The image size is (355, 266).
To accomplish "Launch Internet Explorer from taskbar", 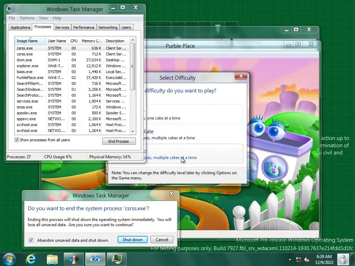I will pyautogui.click(x=31, y=259).
